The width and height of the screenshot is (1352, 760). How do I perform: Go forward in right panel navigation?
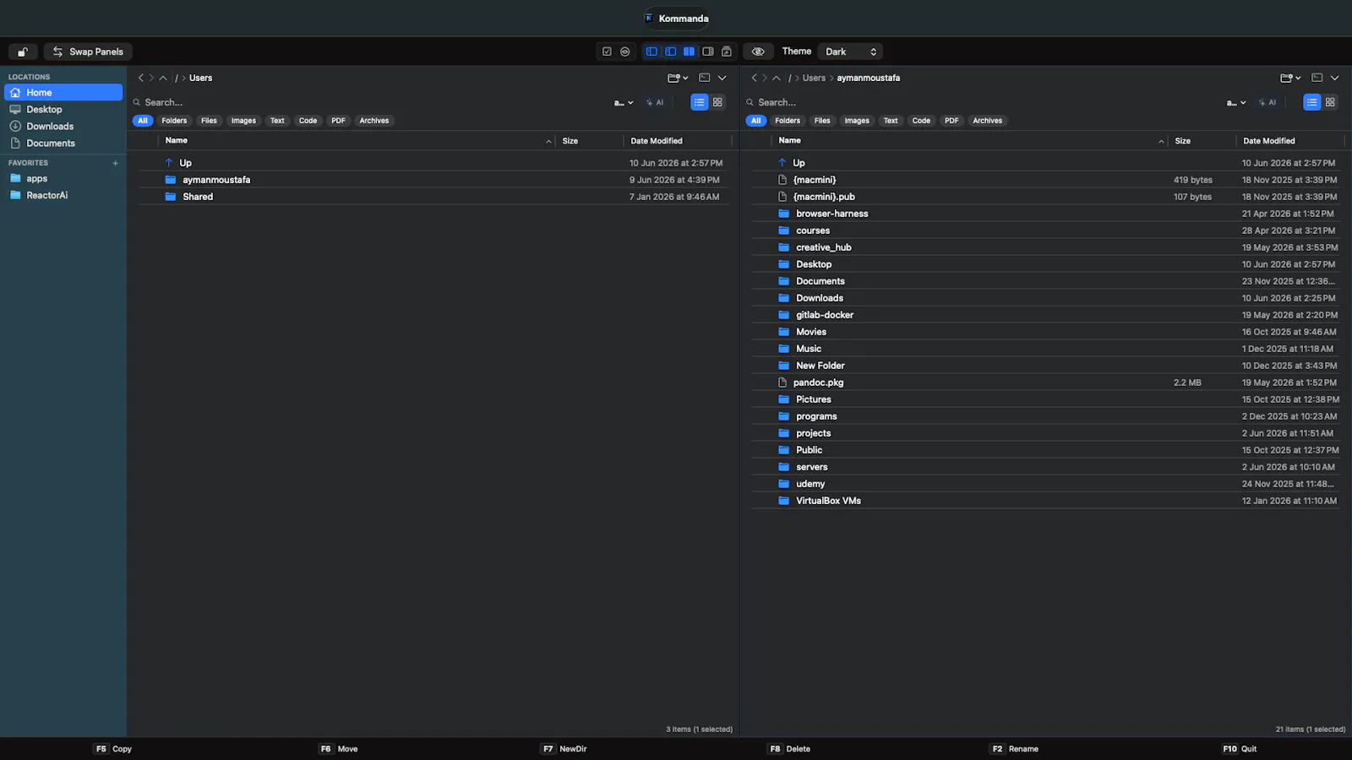pyautogui.click(x=765, y=78)
